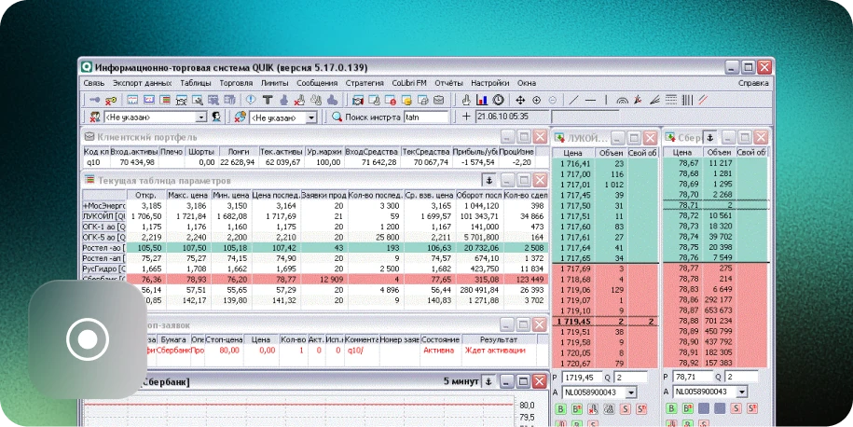Select the four-arrow move tool in the toolbar
The image size is (853, 427).
pos(520,100)
